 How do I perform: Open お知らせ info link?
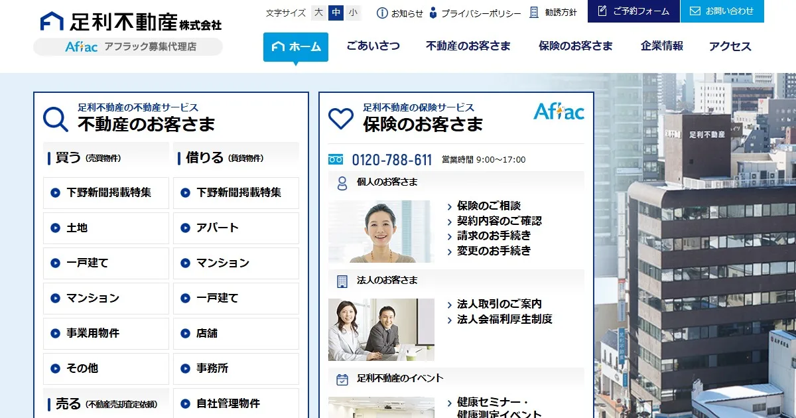[400, 13]
